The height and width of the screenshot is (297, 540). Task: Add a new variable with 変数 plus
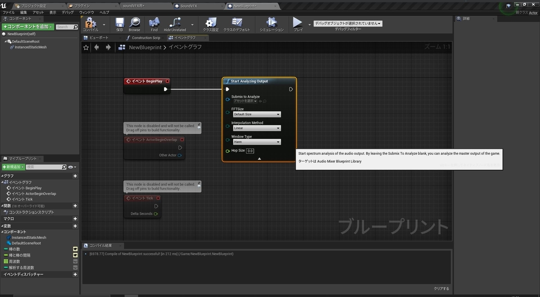click(x=75, y=226)
